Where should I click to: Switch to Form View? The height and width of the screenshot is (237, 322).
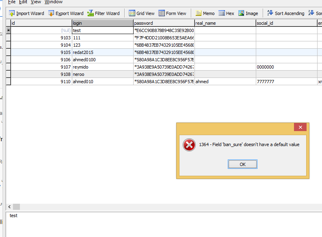pos(172,13)
